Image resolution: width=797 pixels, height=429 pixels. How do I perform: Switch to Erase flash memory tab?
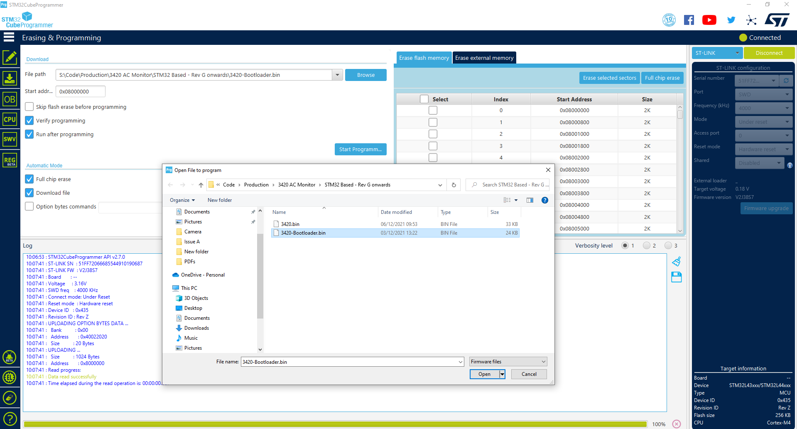(424, 58)
